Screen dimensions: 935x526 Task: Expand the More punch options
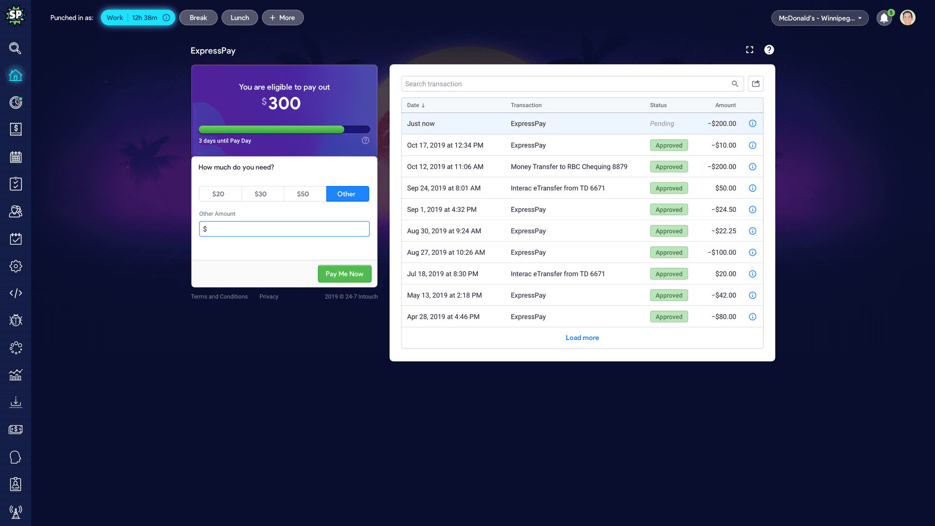point(283,18)
